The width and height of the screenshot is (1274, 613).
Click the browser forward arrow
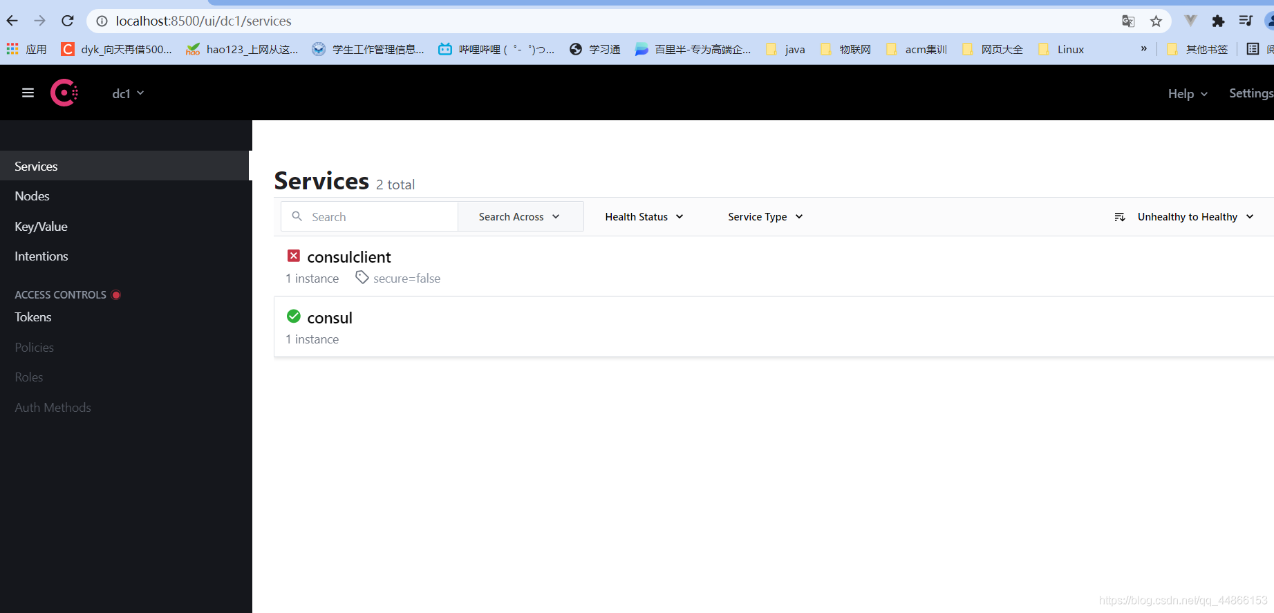click(39, 21)
